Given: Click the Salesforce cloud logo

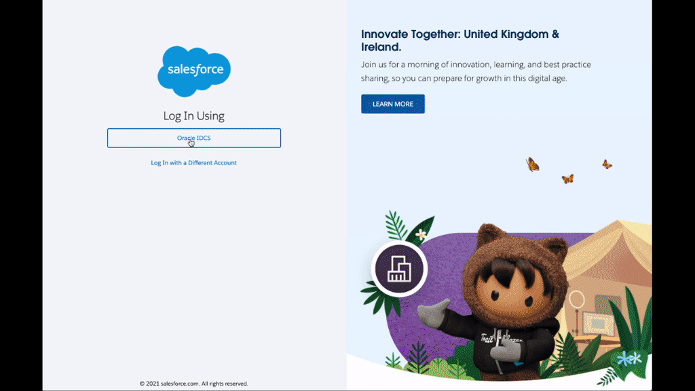Looking at the screenshot, I should [194, 71].
